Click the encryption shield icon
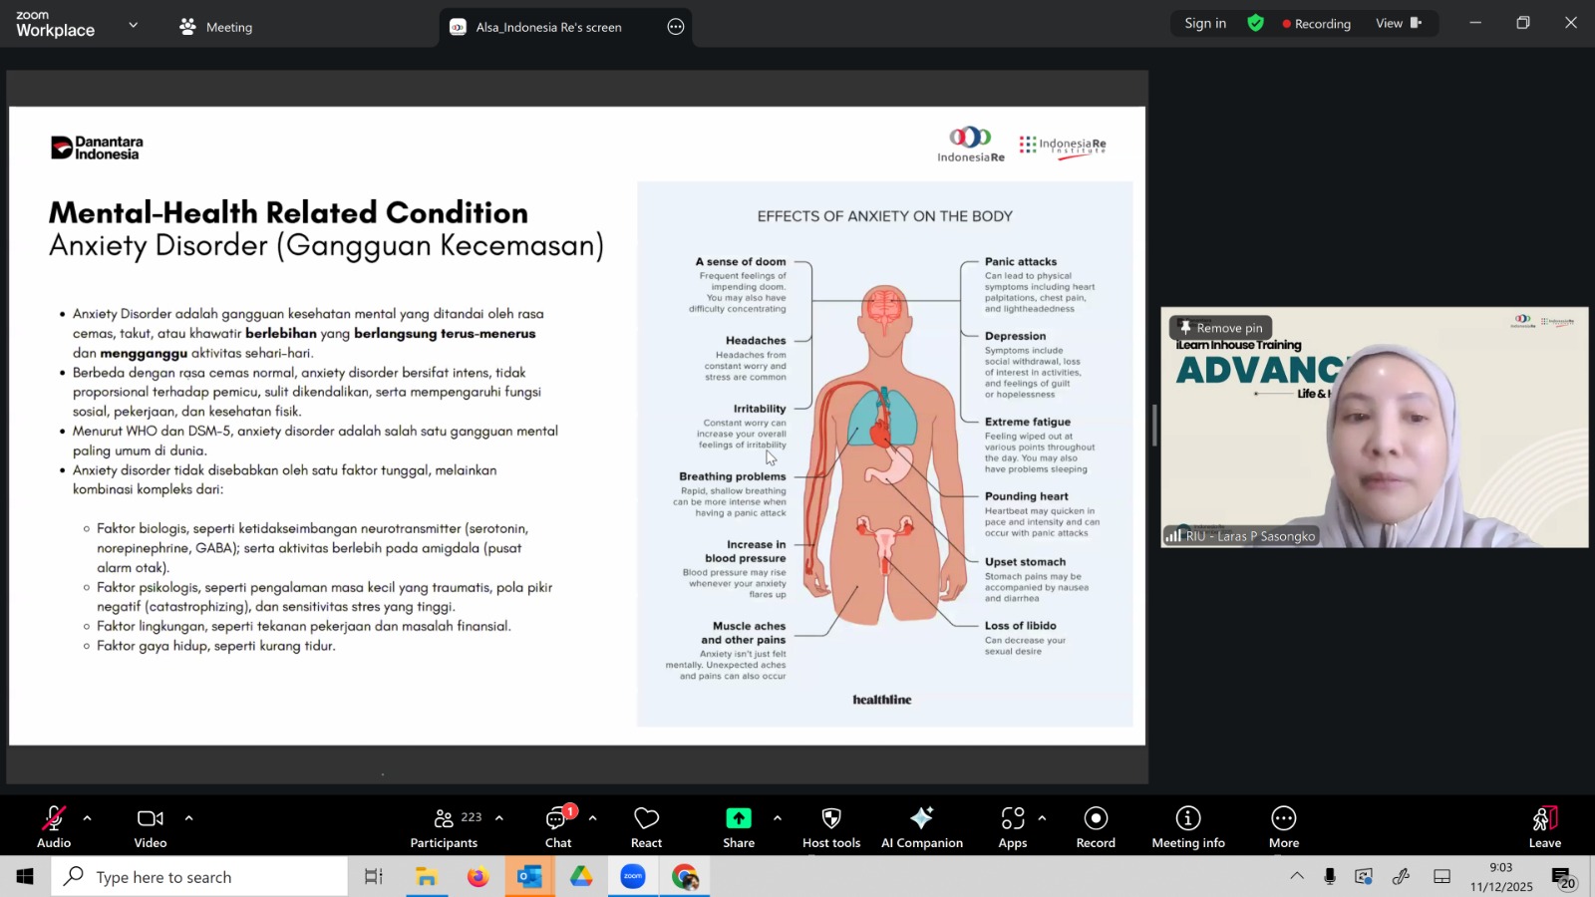The image size is (1595, 897). click(1255, 24)
